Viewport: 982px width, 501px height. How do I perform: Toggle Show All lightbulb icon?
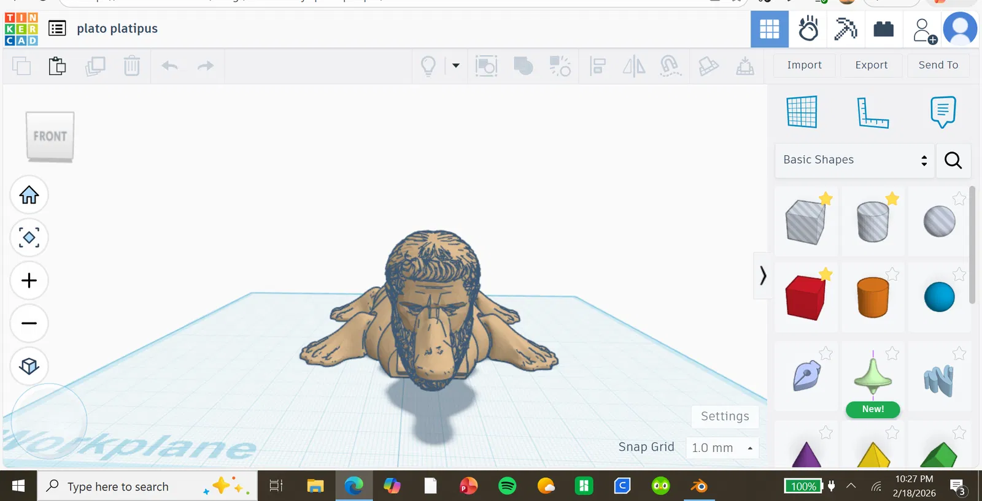tap(428, 66)
